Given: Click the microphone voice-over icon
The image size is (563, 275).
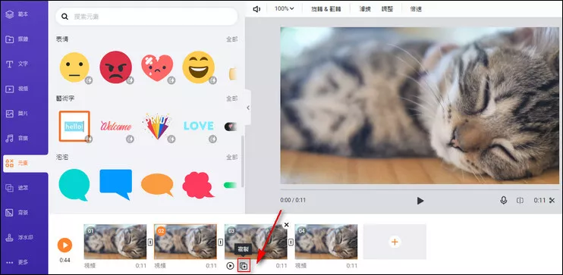Looking at the screenshot, I should click(504, 201).
